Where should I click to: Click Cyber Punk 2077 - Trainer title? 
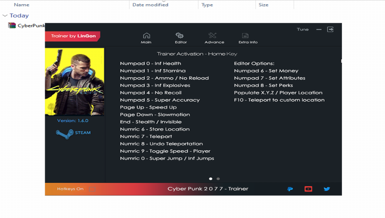coord(208,189)
